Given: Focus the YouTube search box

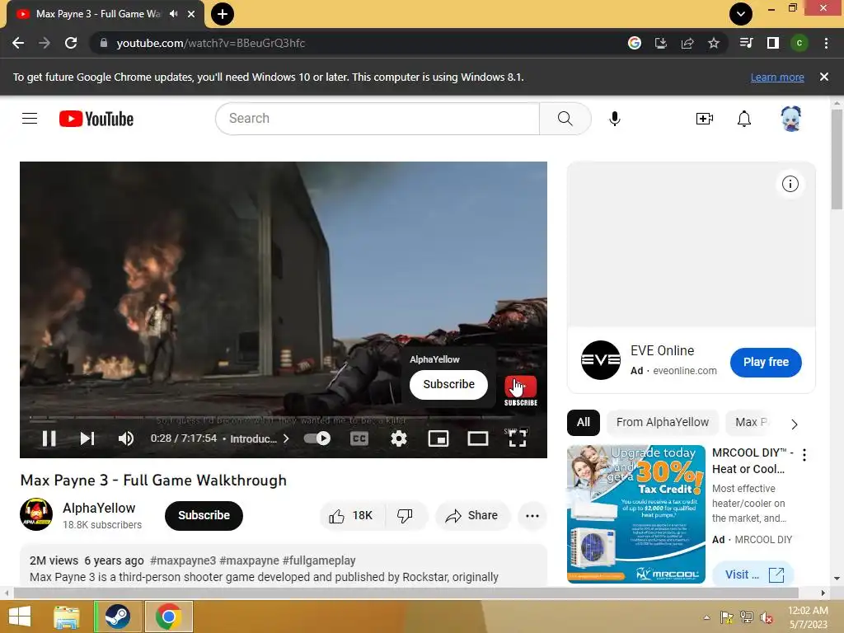Looking at the screenshot, I should 377,119.
